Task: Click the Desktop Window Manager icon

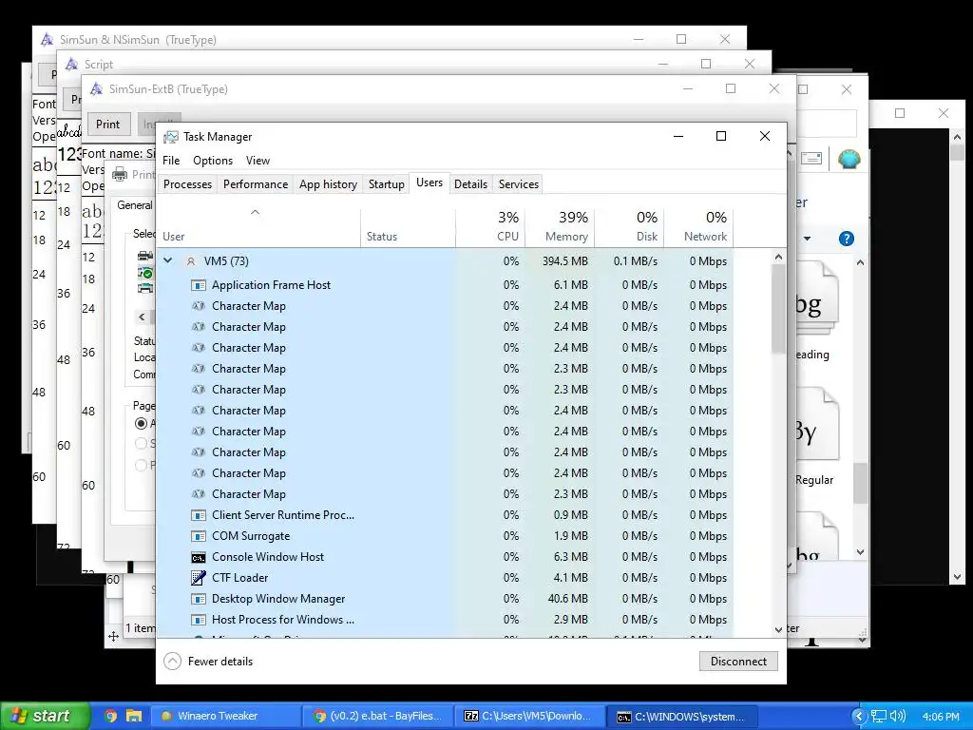Action: [198, 599]
